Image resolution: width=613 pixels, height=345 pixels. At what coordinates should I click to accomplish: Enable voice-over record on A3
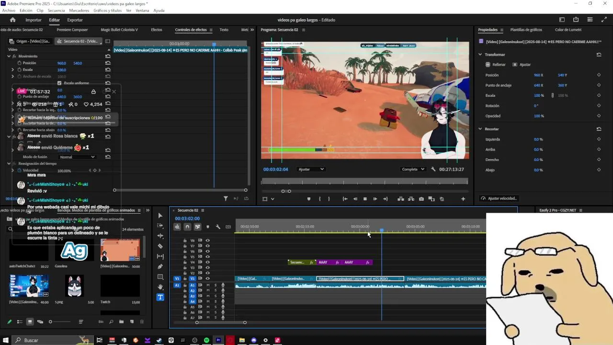[x=223, y=296]
